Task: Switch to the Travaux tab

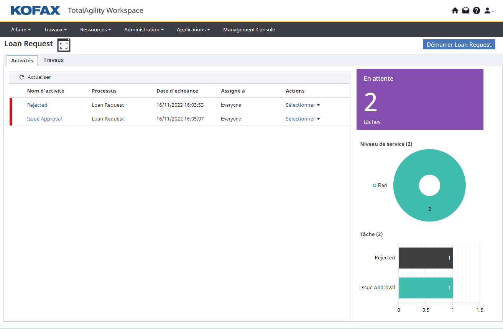Action: (x=53, y=60)
